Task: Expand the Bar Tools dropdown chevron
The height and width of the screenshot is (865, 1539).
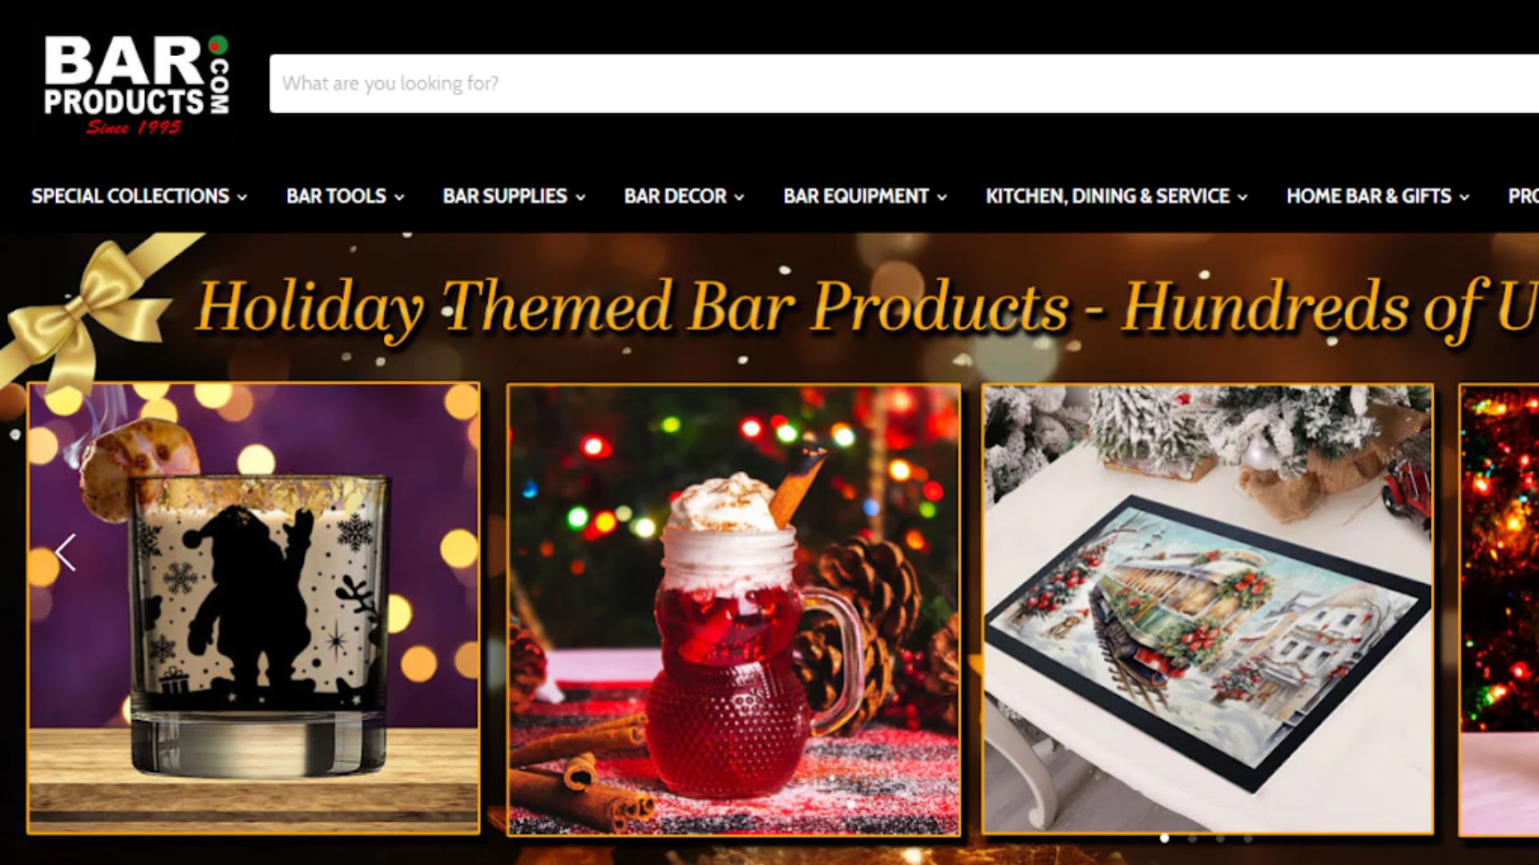Action: click(x=399, y=197)
